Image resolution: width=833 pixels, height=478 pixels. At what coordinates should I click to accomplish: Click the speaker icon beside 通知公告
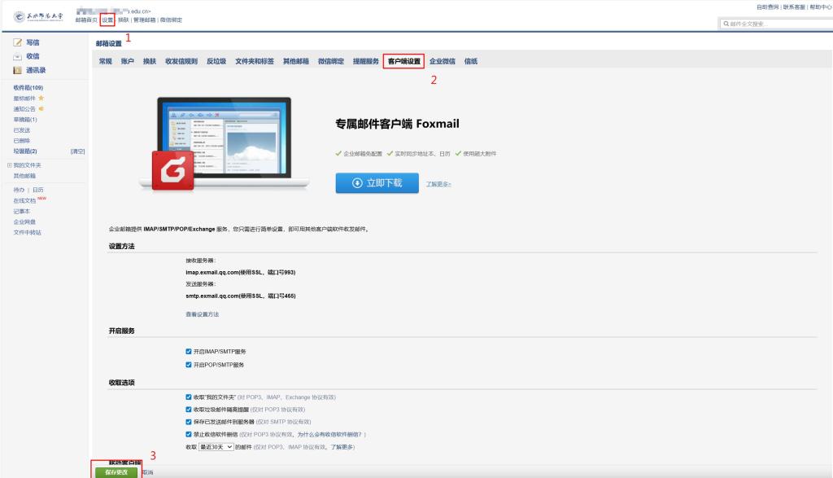[x=41, y=108]
